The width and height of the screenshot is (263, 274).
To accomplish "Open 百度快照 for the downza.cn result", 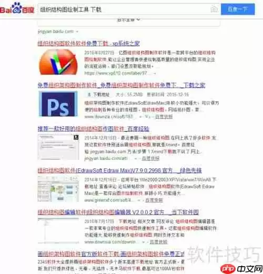I will (164, 117).
